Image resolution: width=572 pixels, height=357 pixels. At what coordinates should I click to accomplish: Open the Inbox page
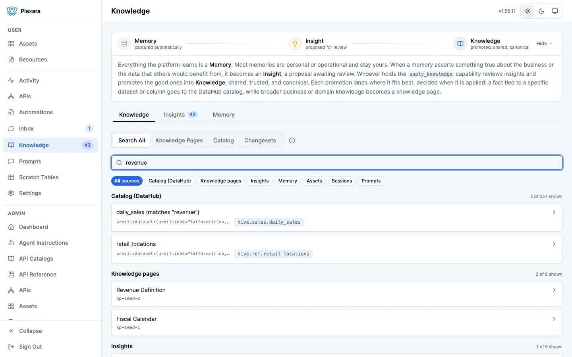tap(50, 129)
